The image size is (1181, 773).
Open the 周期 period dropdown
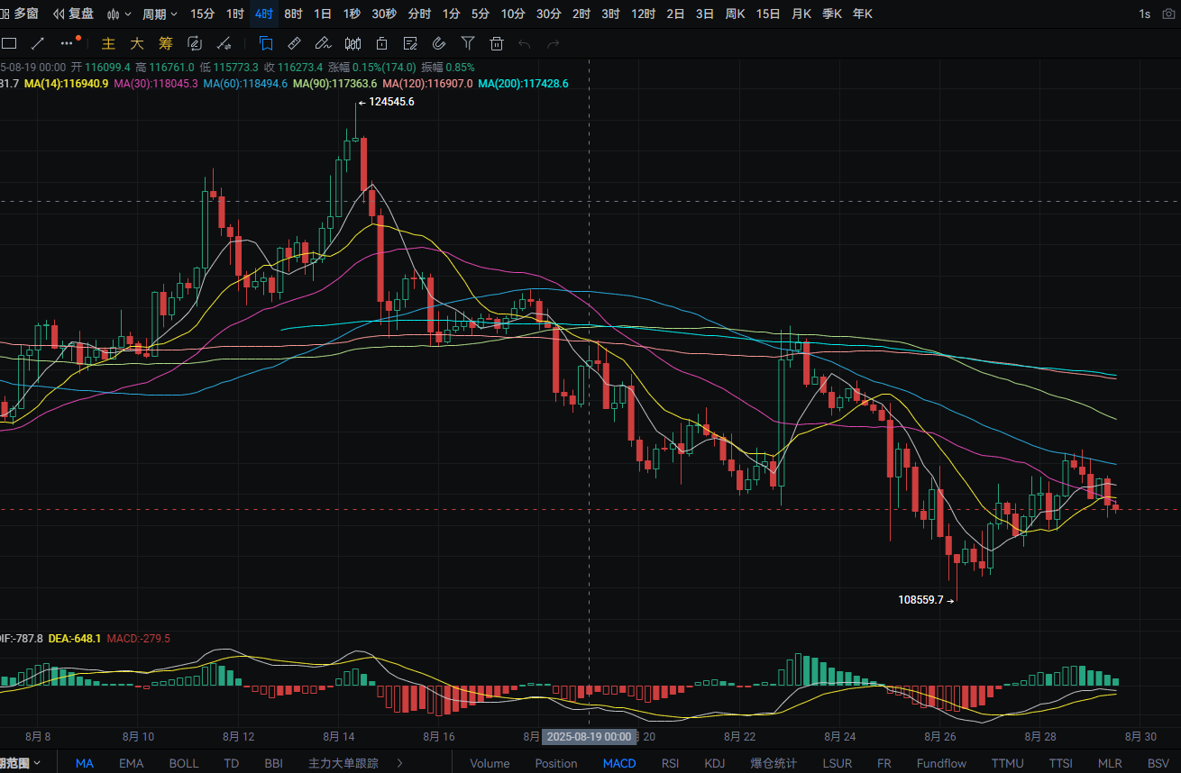click(x=160, y=14)
